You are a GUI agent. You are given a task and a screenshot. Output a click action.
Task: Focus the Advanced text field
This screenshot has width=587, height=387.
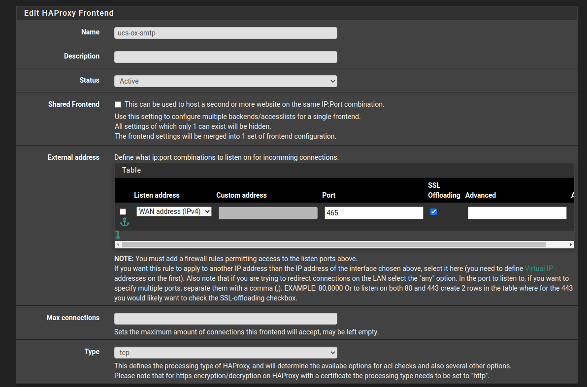point(517,213)
